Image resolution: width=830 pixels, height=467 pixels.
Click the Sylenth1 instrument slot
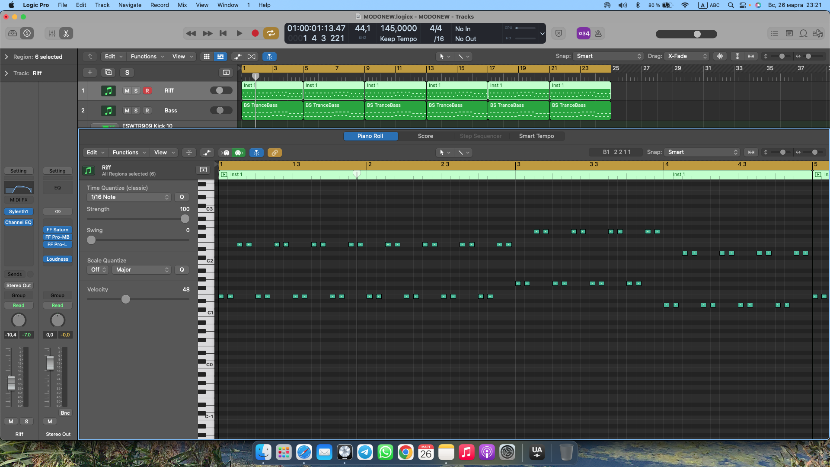[x=19, y=211]
